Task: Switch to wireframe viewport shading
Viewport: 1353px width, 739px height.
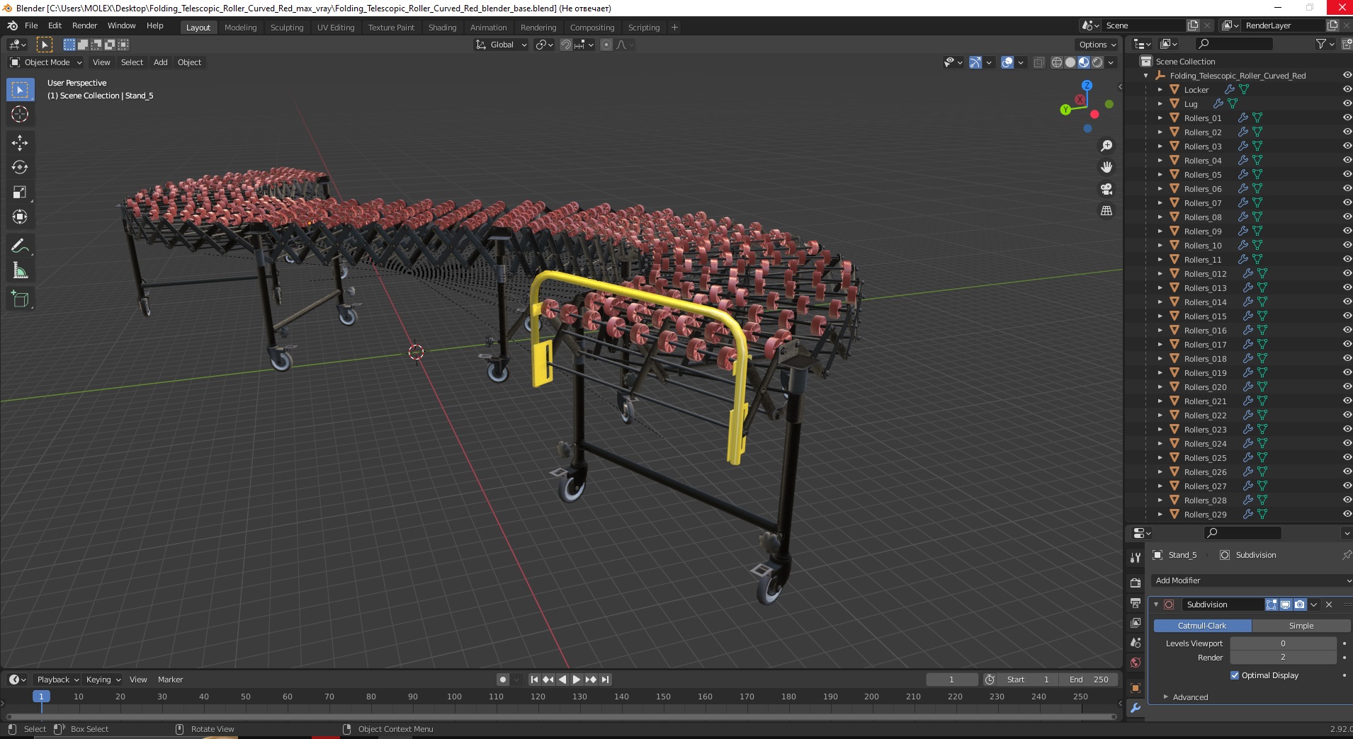Action: click(1057, 62)
